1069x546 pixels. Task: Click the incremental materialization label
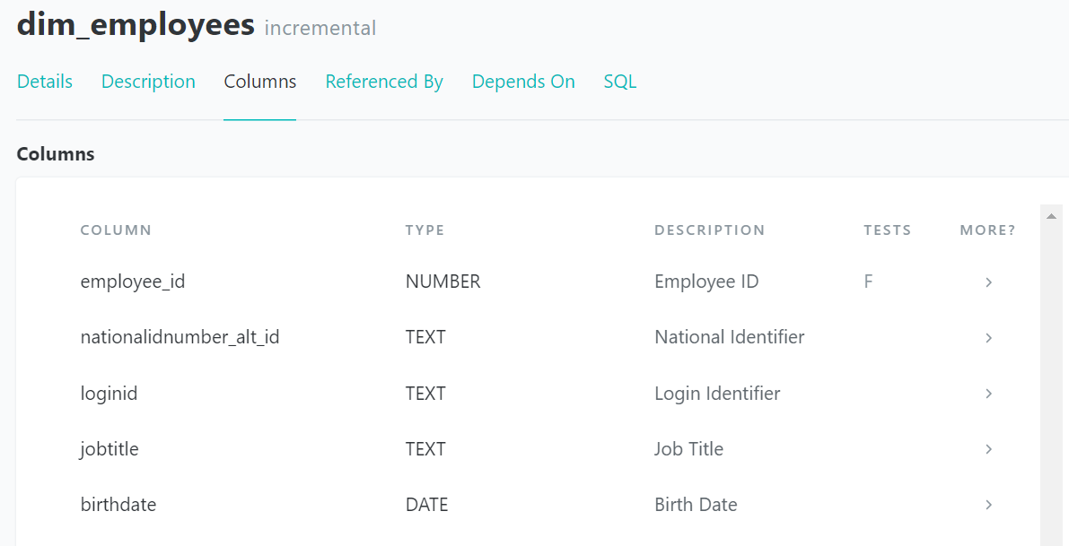(x=320, y=28)
